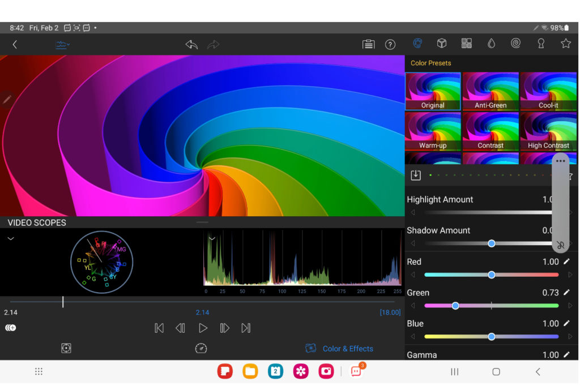580x386 pixels.
Task: Adjust the Shadow Amount slider handle
Action: [491, 243]
